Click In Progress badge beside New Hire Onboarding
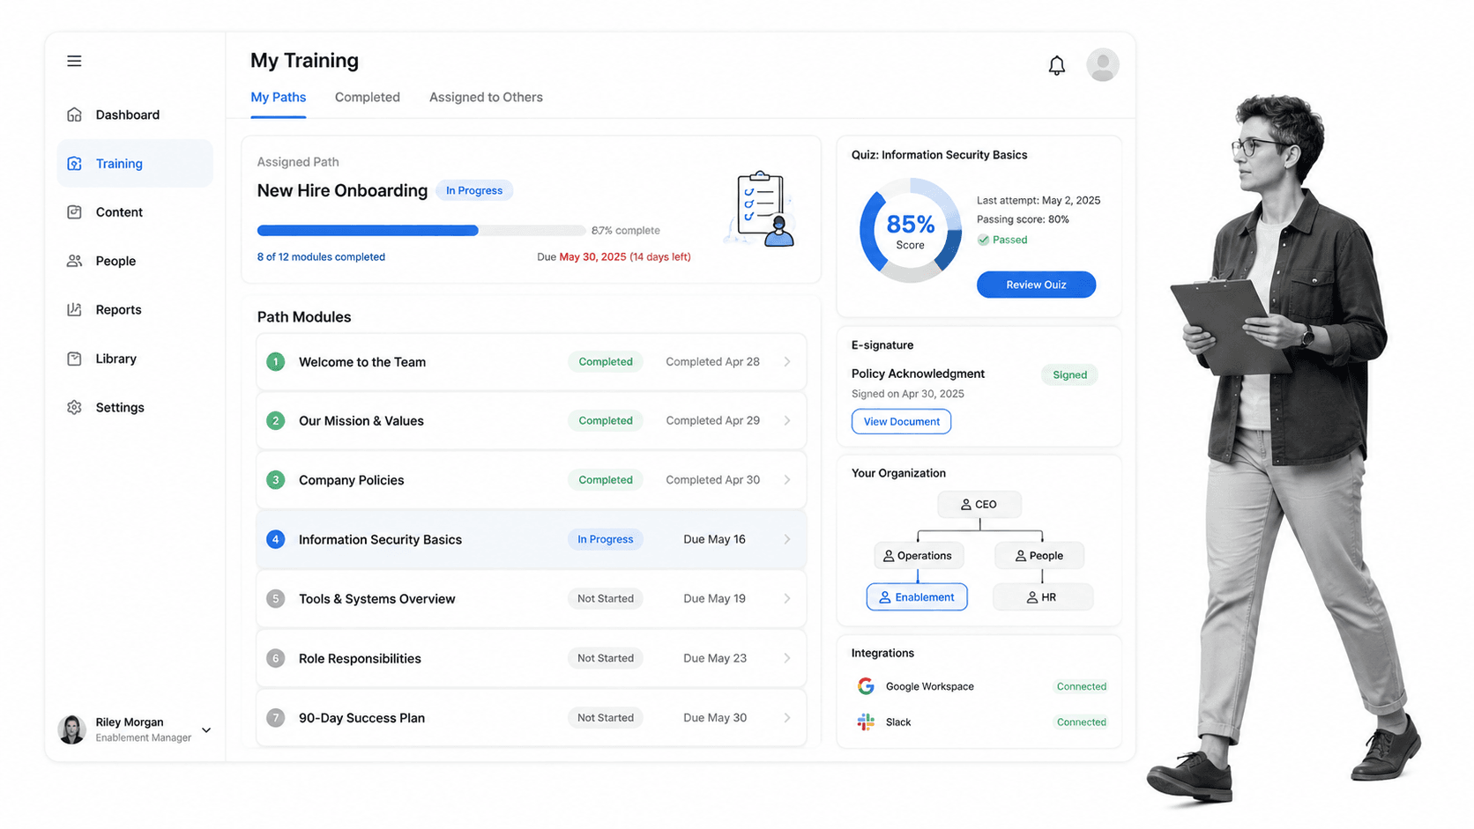 (x=474, y=190)
